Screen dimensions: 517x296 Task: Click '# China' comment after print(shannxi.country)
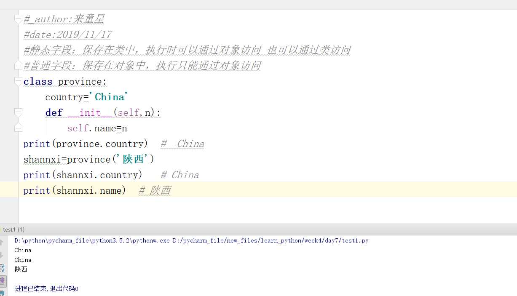(180, 175)
